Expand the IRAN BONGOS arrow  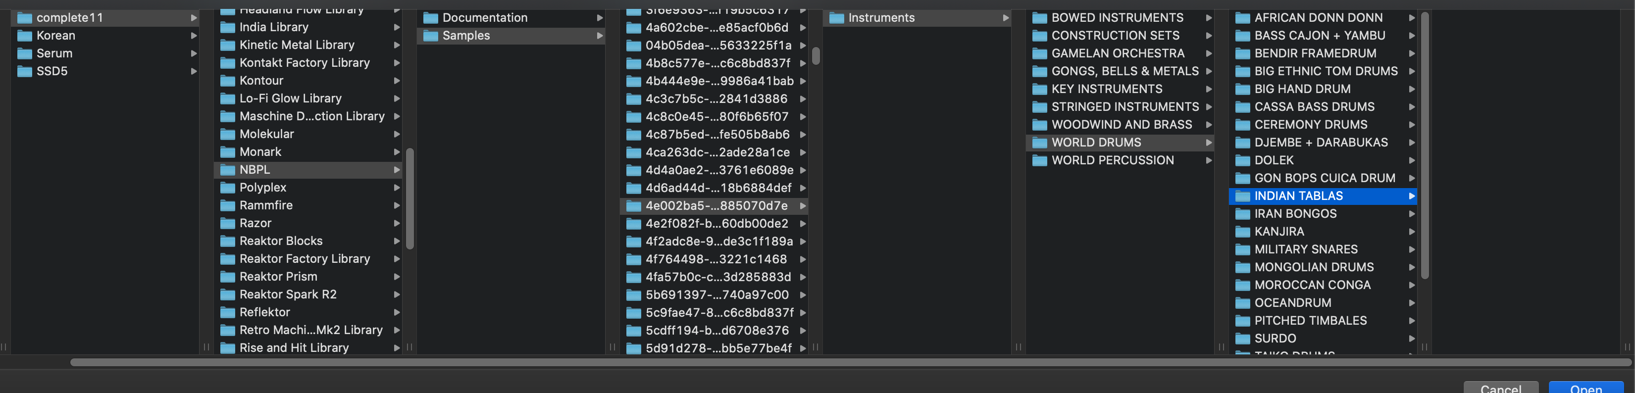(1412, 214)
